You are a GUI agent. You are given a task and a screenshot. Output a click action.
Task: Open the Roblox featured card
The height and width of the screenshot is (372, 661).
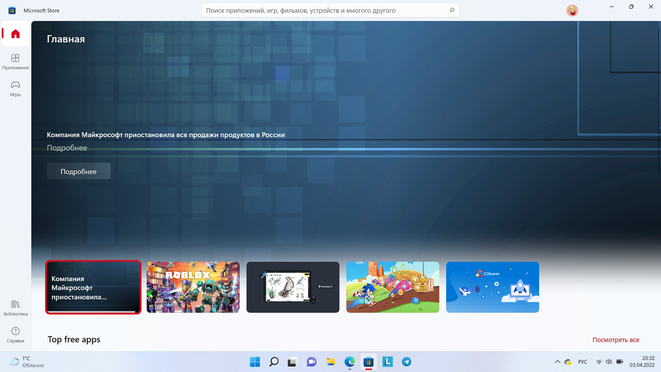point(193,287)
